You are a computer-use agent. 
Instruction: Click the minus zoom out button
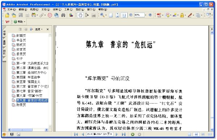coord(131,15)
